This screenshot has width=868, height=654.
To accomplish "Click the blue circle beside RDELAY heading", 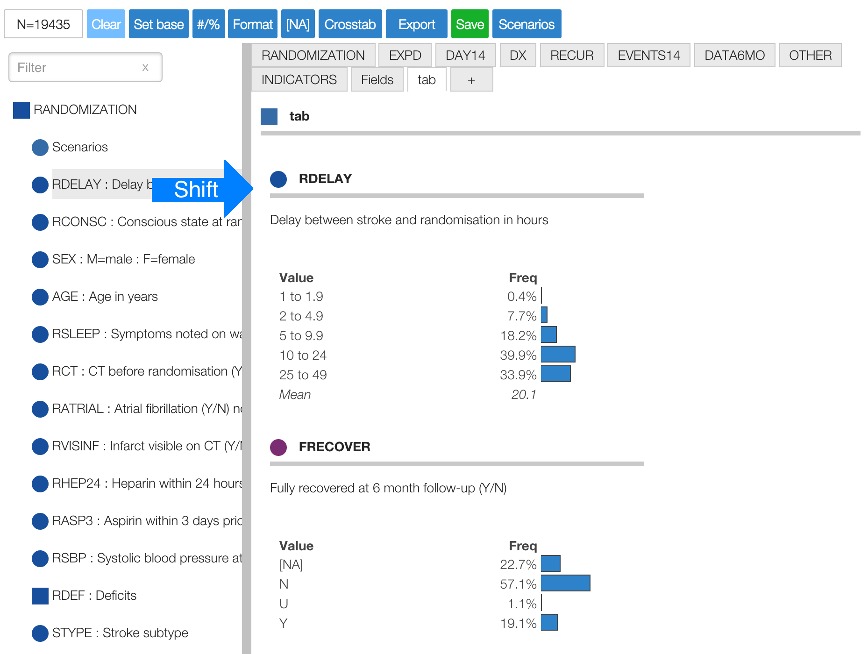I will pos(278,179).
